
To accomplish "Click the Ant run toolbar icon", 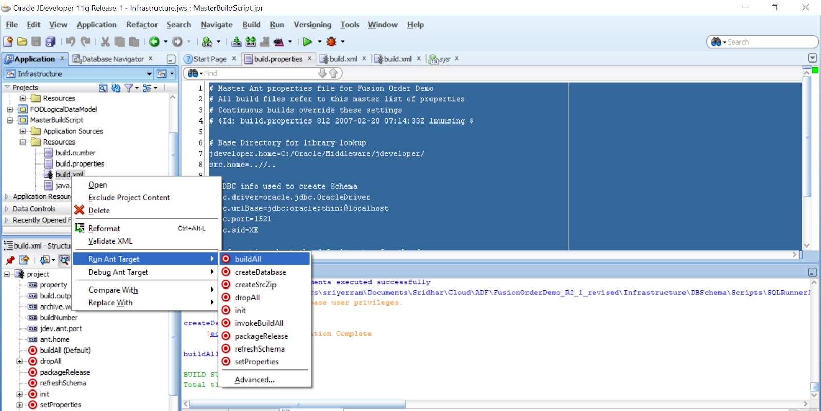I will point(279,42).
